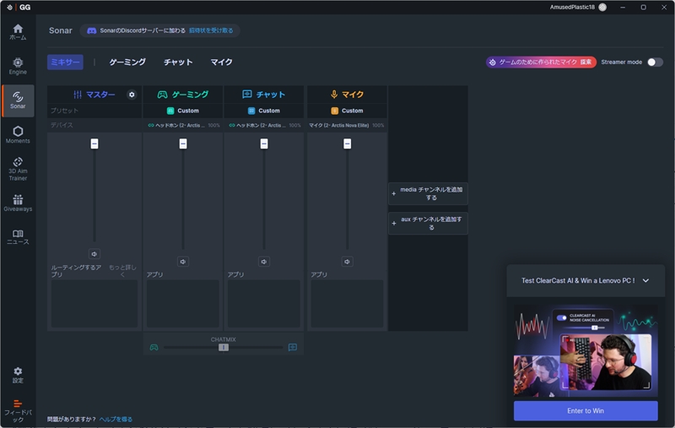Open the 3D Aim Trainer
675x428 pixels.
tap(18, 169)
